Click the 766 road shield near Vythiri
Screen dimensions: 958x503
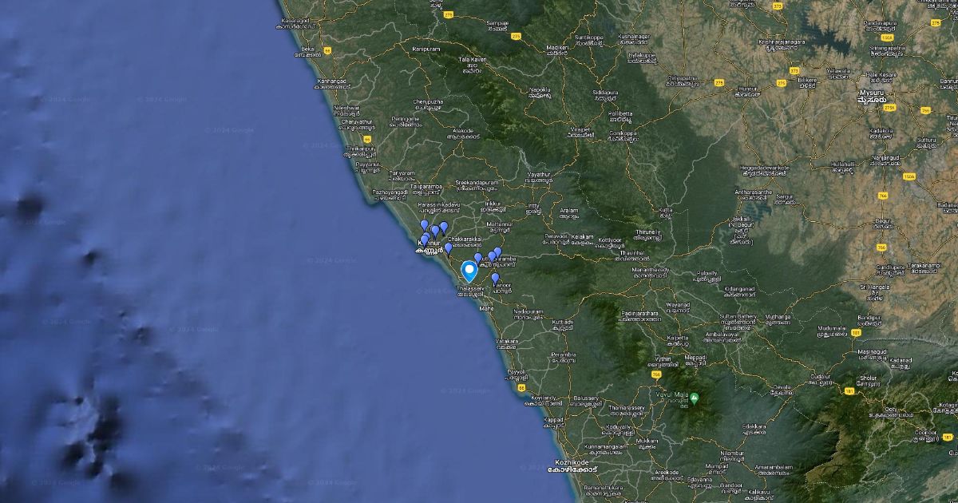656,373
